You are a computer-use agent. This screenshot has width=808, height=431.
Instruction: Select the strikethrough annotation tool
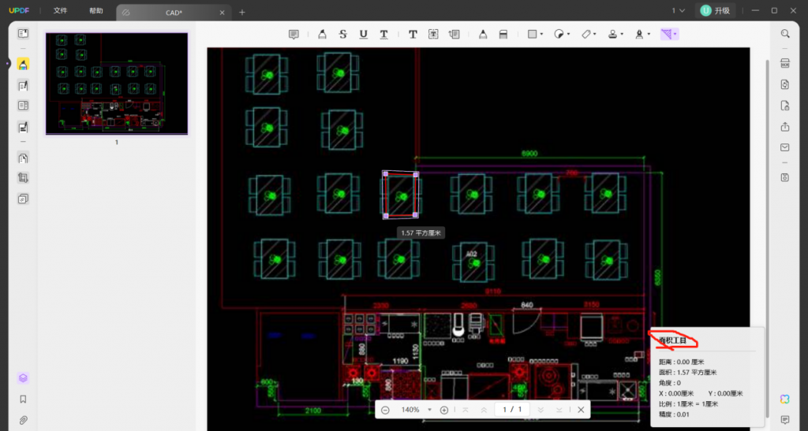[342, 35]
